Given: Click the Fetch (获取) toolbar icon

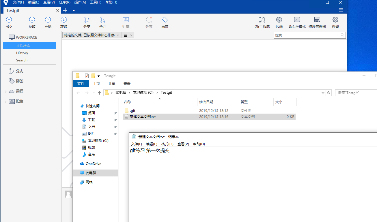Looking at the screenshot, I should click(x=64, y=20).
